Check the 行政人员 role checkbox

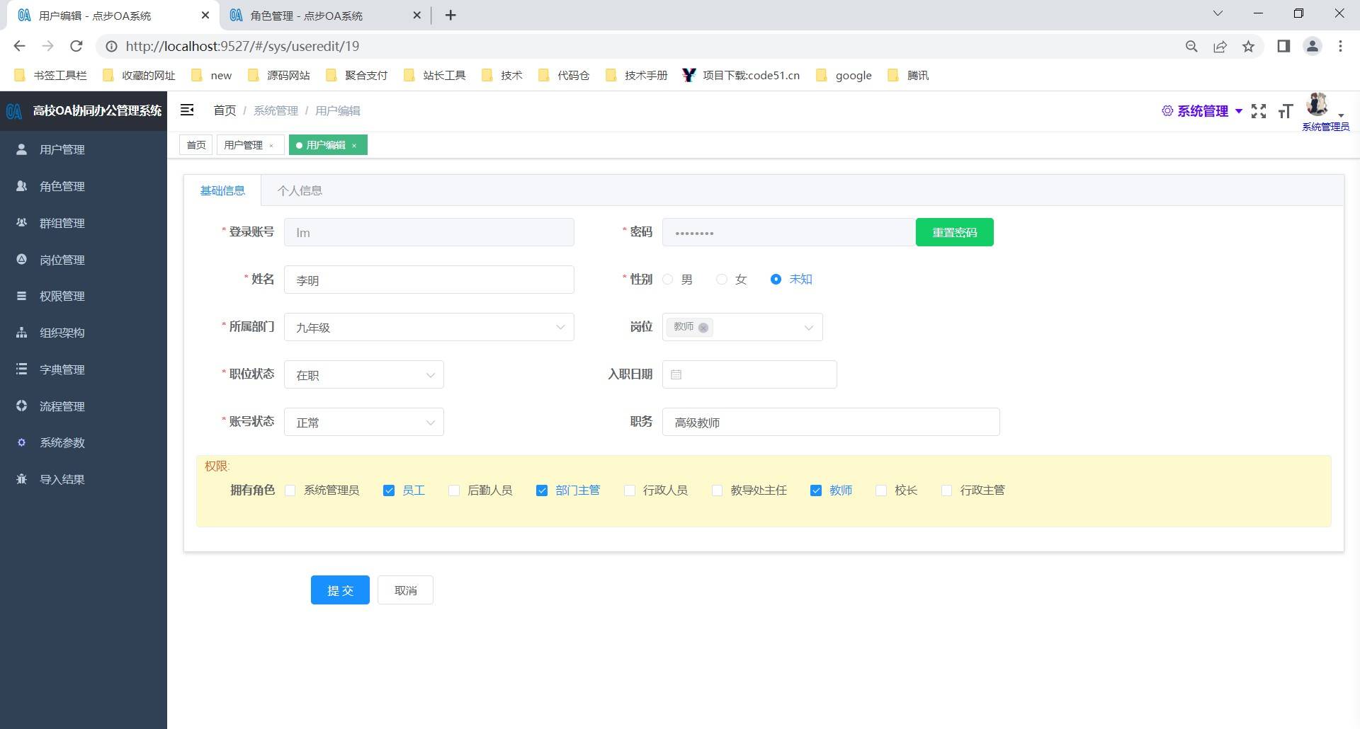click(x=629, y=490)
